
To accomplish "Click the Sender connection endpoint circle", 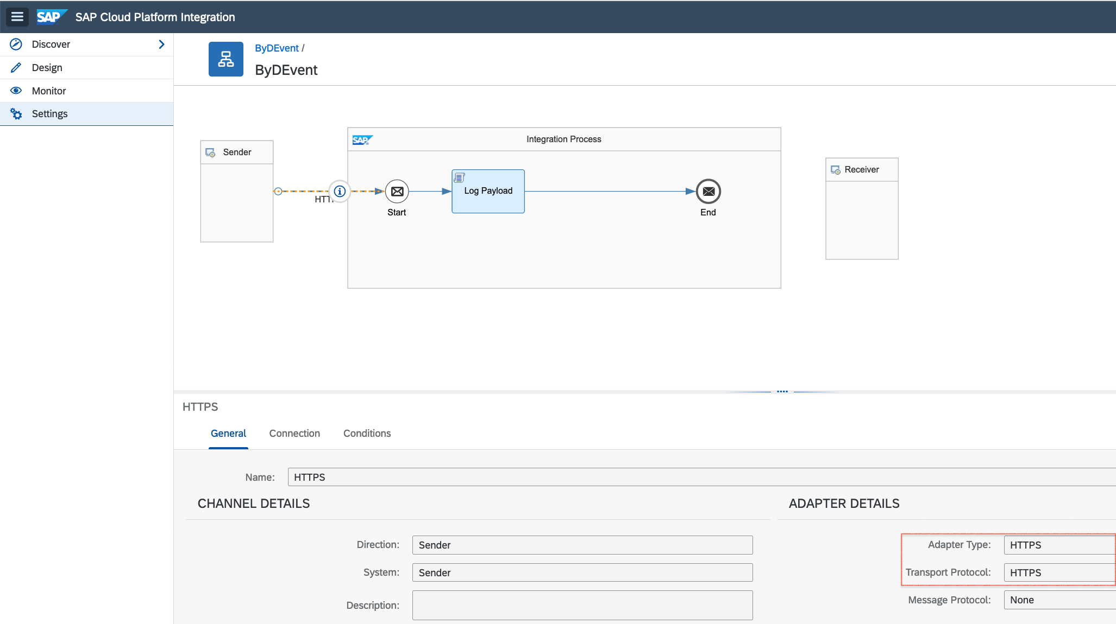I will point(278,191).
